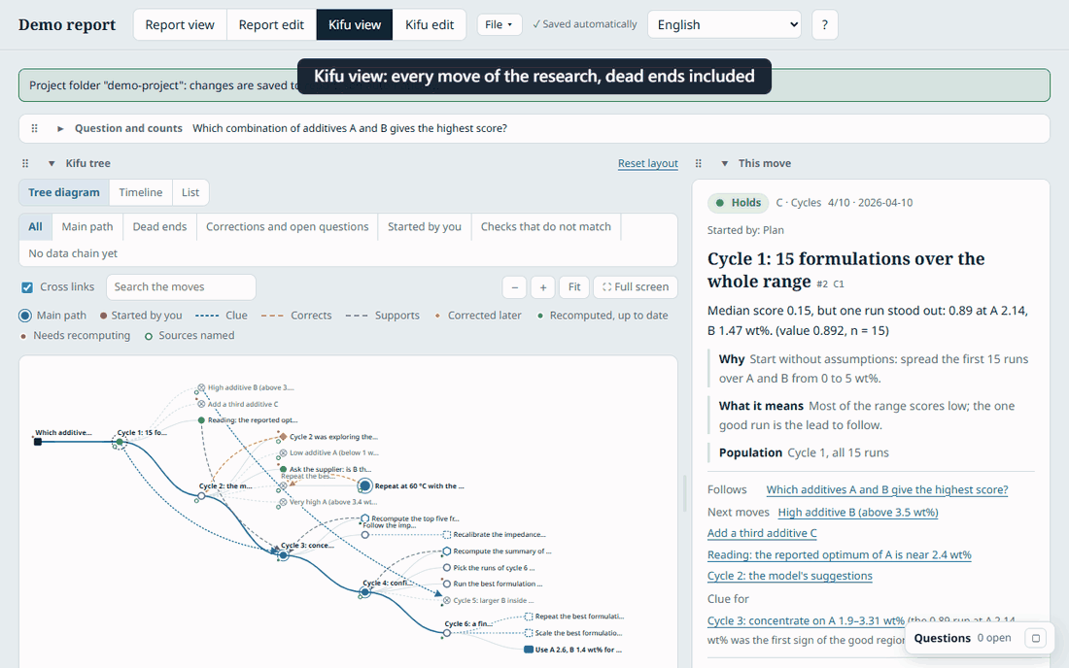The height and width of the screenshot is (668, 1069).
Task: Filter by No data chain yet
Action: [x=73, y=253]
